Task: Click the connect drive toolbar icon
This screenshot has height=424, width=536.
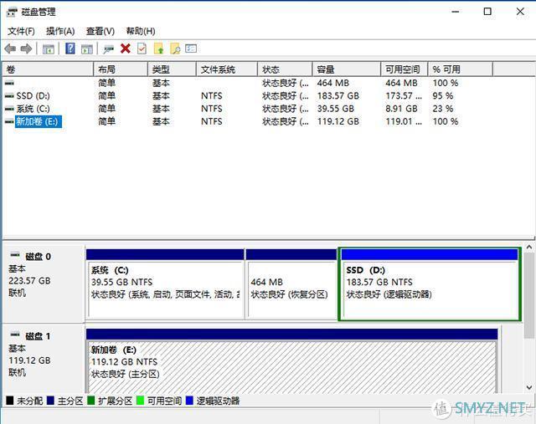Action: tap(109, 49)
